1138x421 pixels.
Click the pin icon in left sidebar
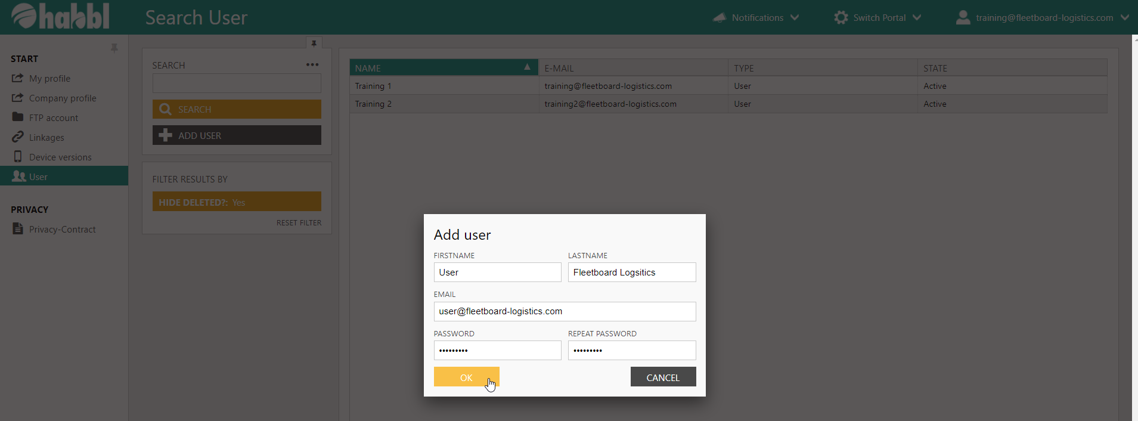click(x=114, y=48)
